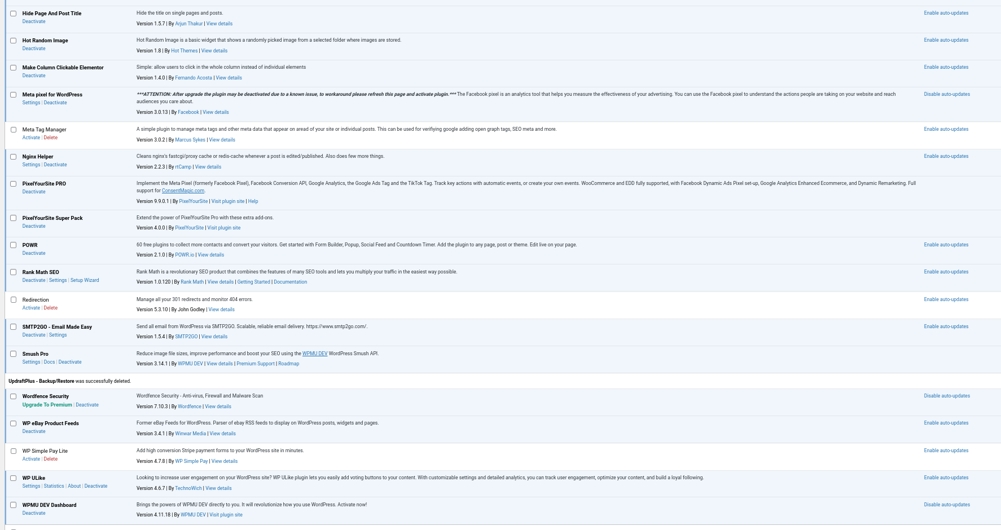Screen dimensions: 1001x530
Task: Tick the checkbox for Rank Math SEO
Action: [14, 272]
